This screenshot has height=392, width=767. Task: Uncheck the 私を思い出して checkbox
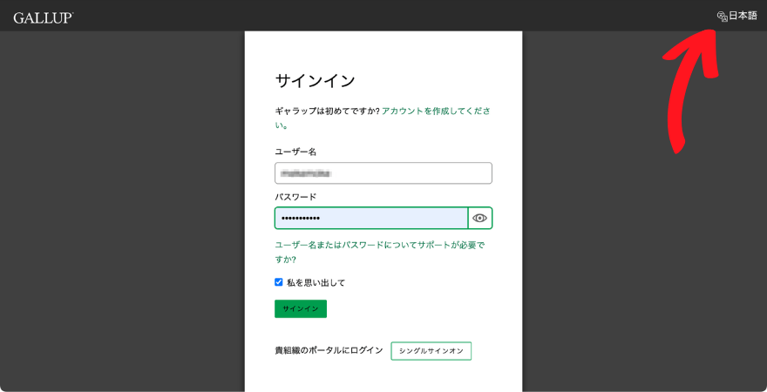click(279, 282)
